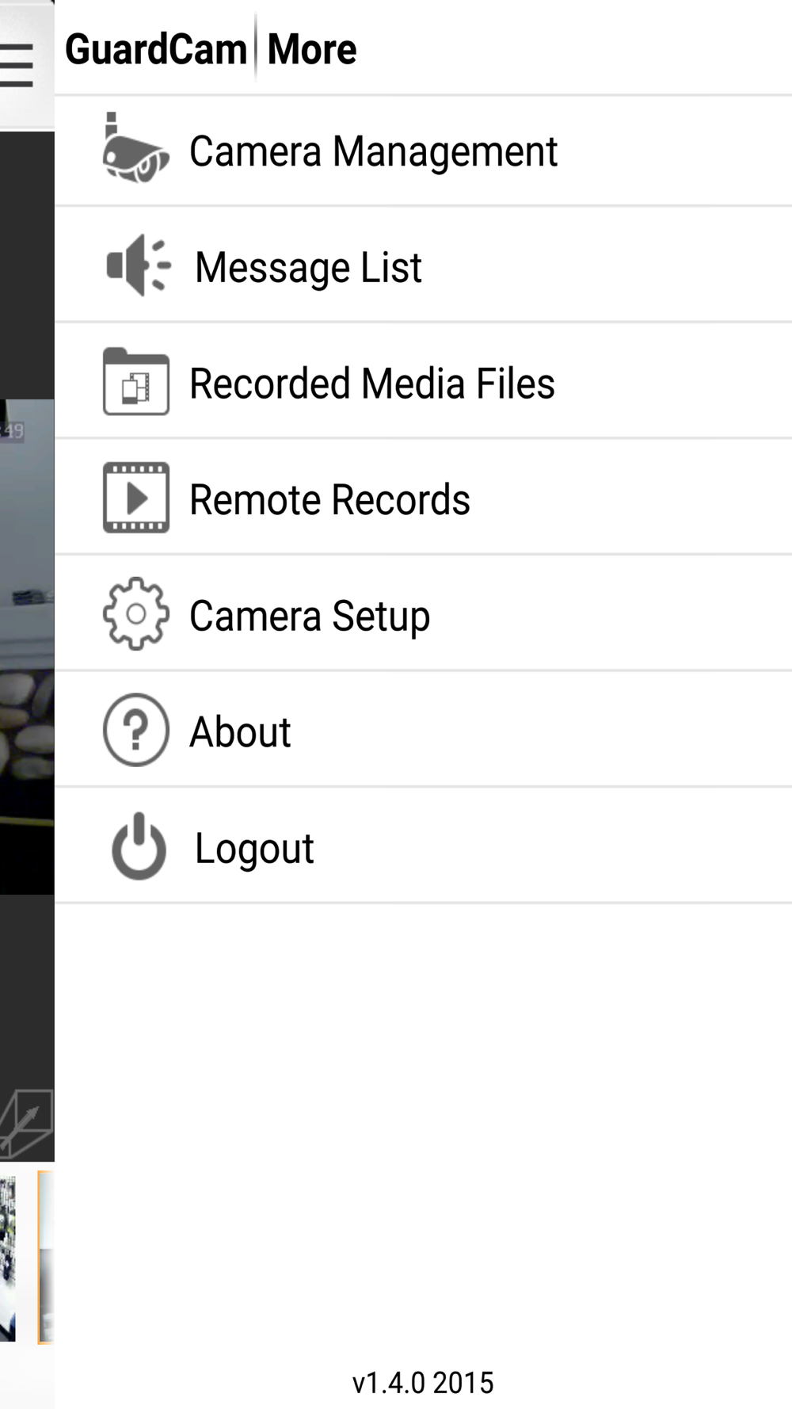Click the gear icon for setup
792x1409 pixels.
coord(135,614)
